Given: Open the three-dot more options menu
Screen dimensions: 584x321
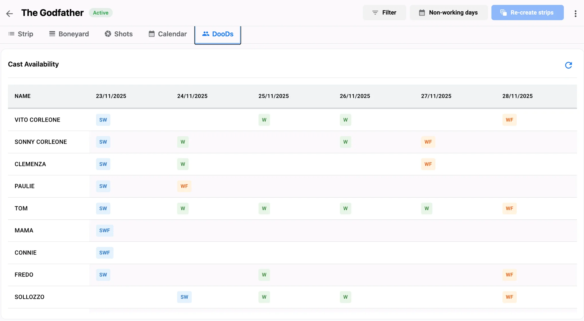Looking at the screenshot, I should pos(575,13).
